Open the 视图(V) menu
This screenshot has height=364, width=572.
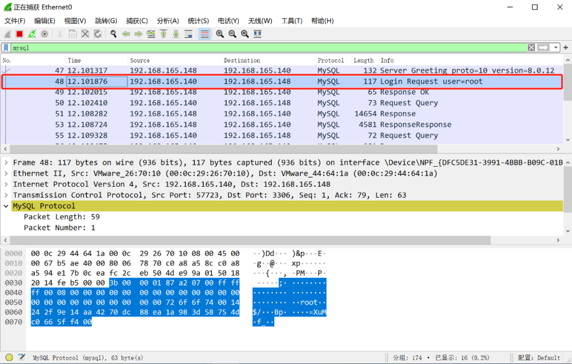tap(75, 21)
